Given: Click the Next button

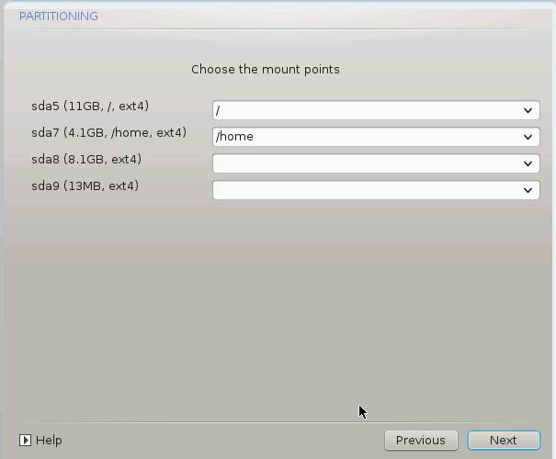Looking at the screenshot, I should (x=503, y=441).
